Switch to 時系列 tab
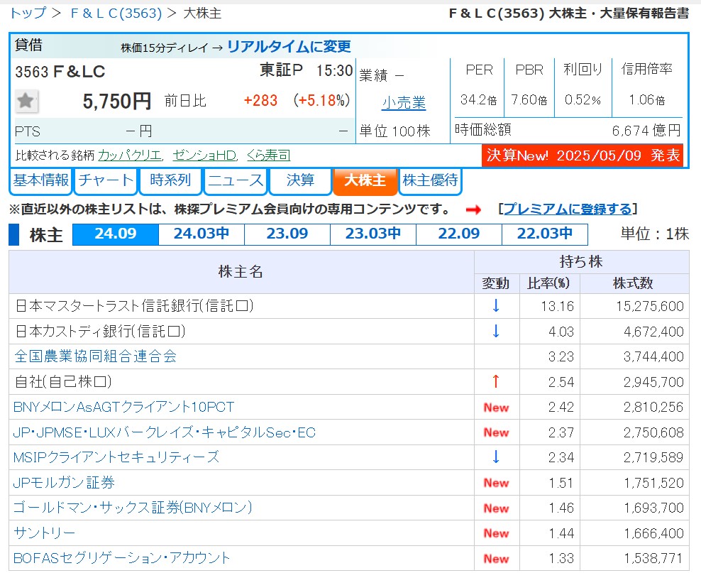 [170, 180]
